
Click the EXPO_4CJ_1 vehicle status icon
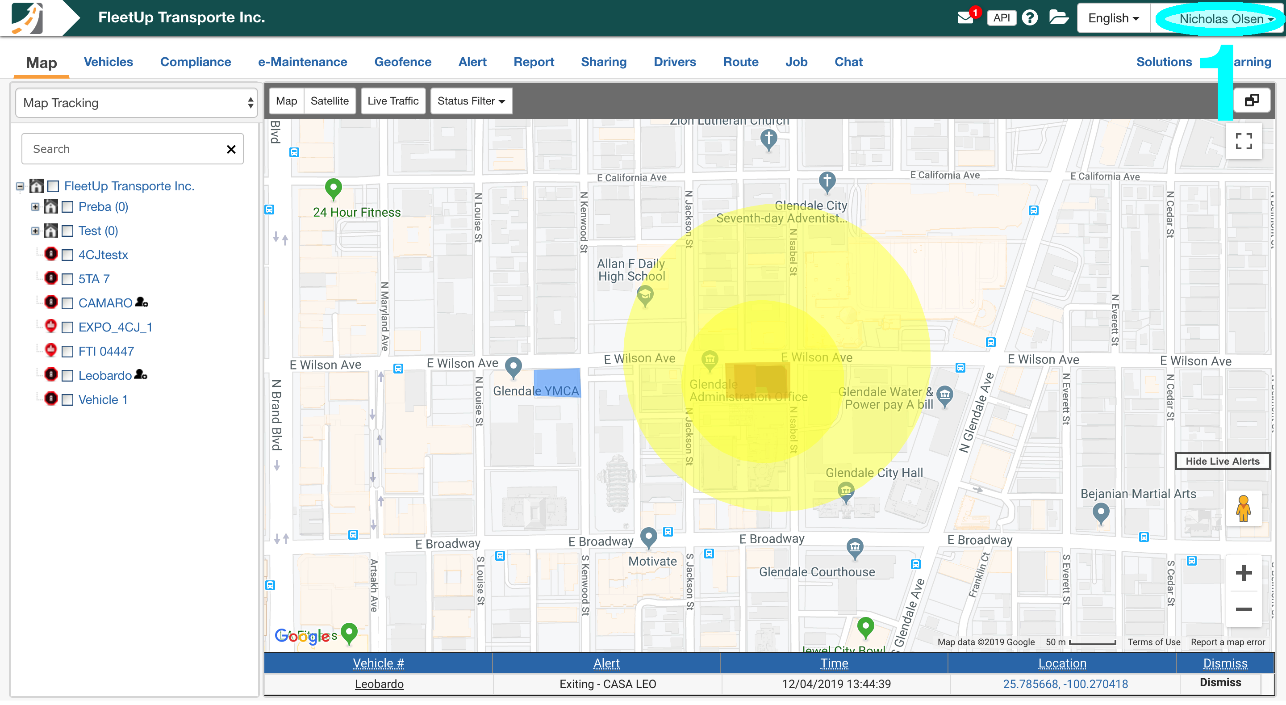point(51,326)
